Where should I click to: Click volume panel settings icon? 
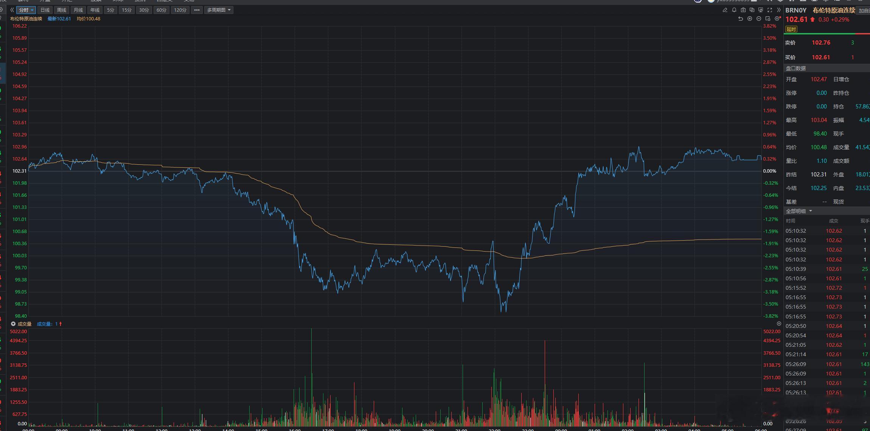[779, 324]
